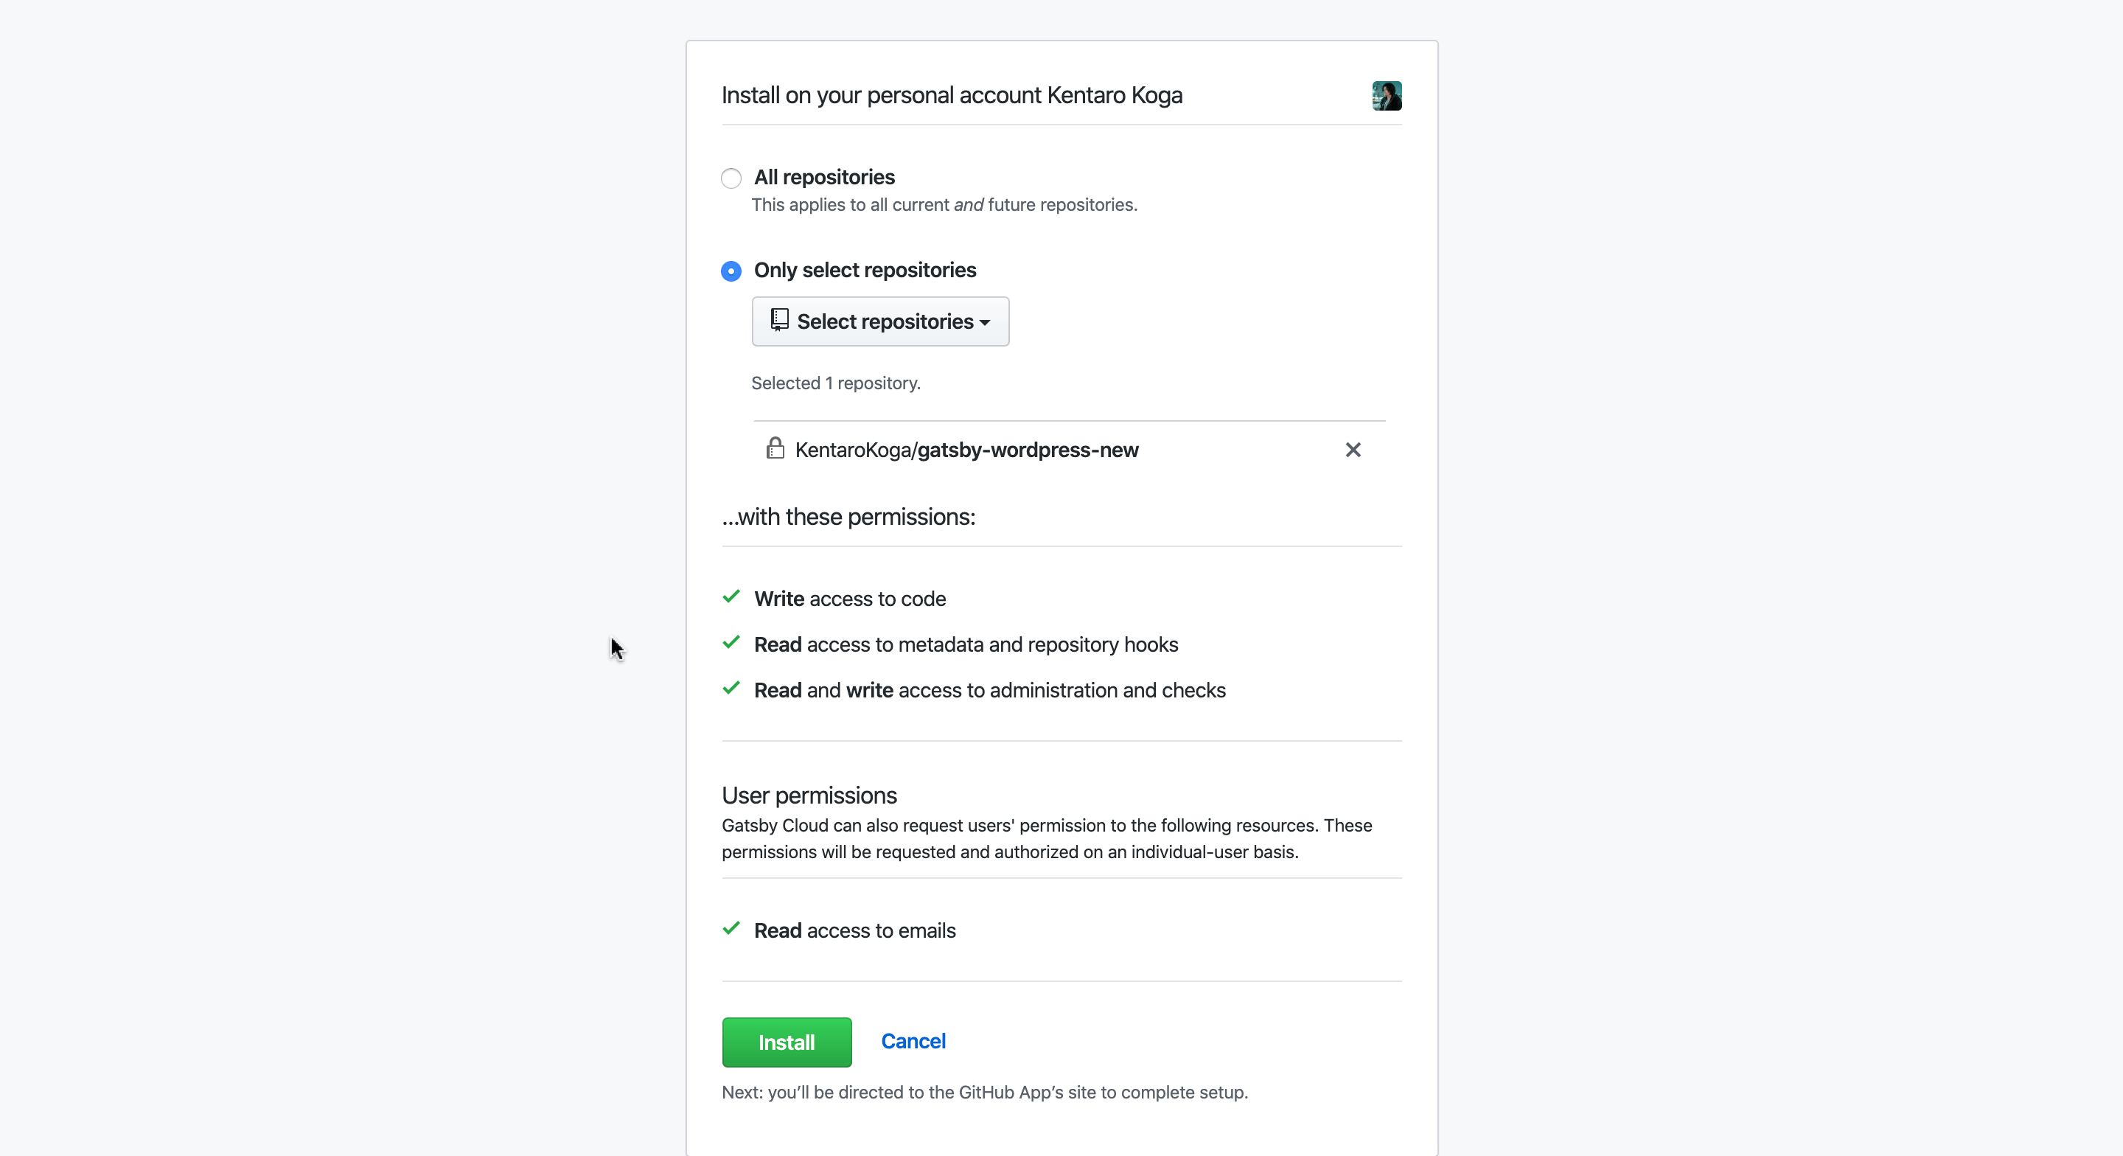Click the Kentaro Koga avatar thumbnail
Screen dimensions: 2123x1156
tap(1386, 96)
